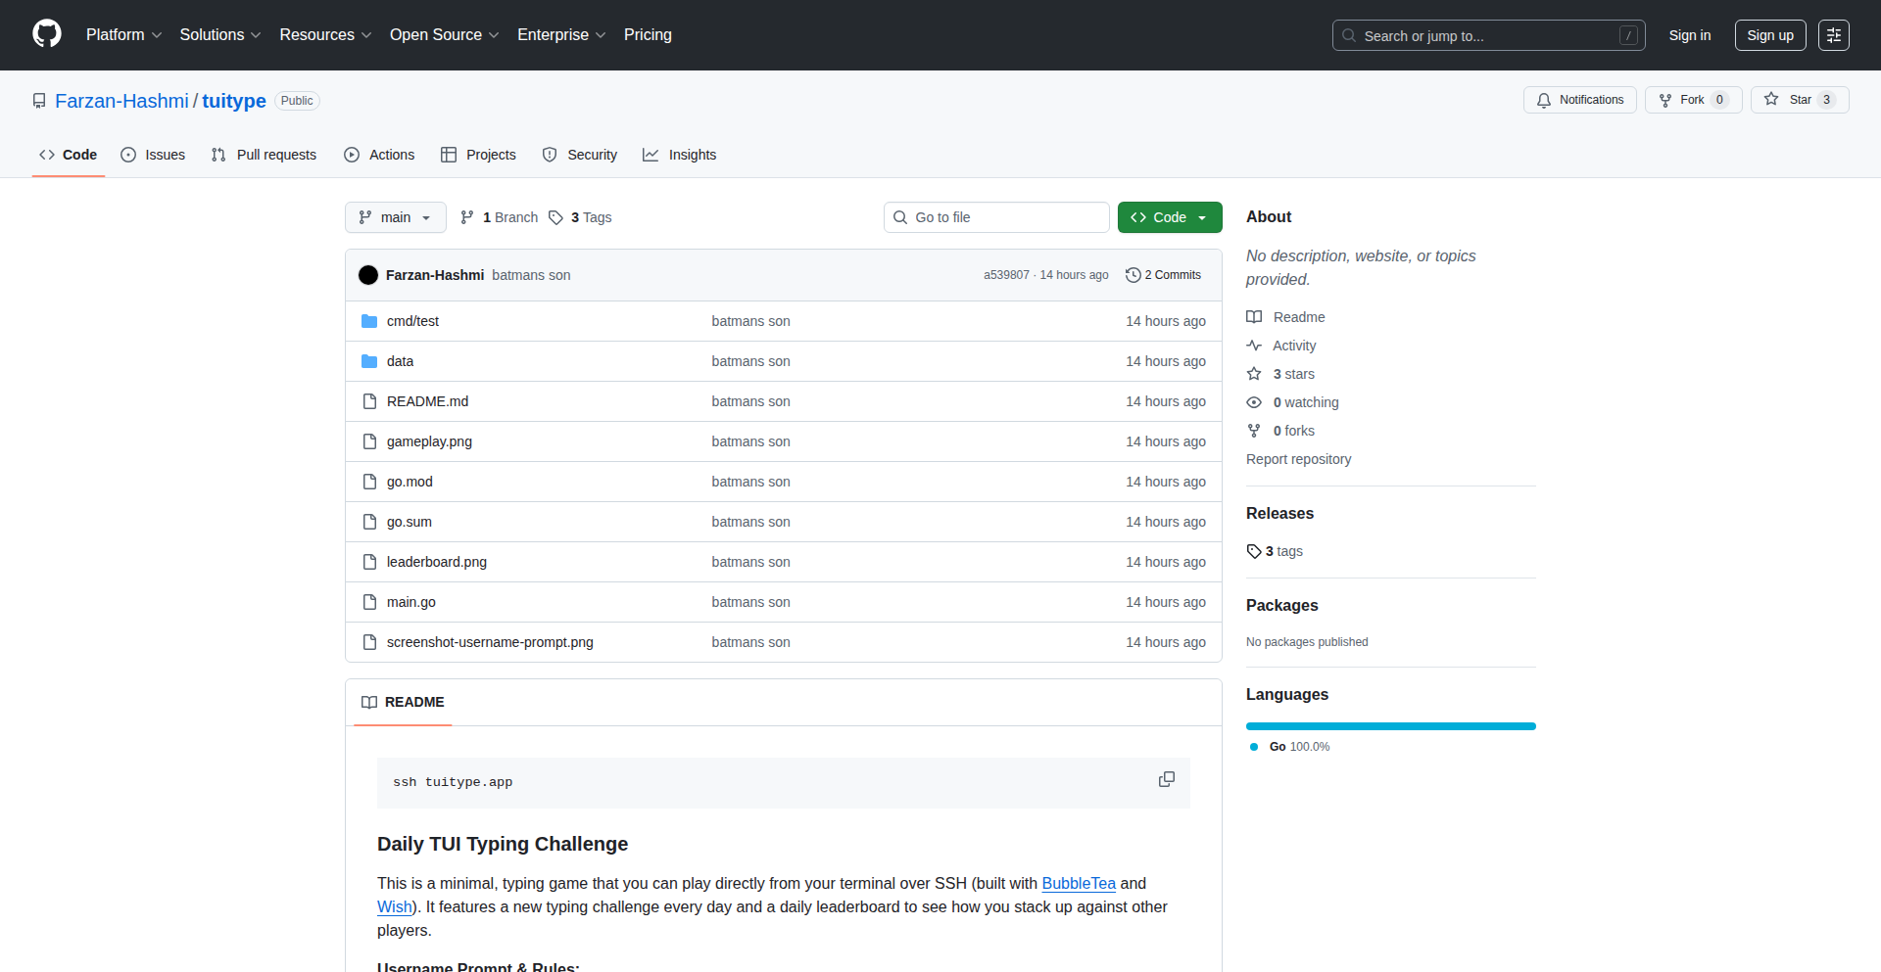1881x972 pixels.
Task: Open the green Code dropdown
Action: [x=1169, y=217]
